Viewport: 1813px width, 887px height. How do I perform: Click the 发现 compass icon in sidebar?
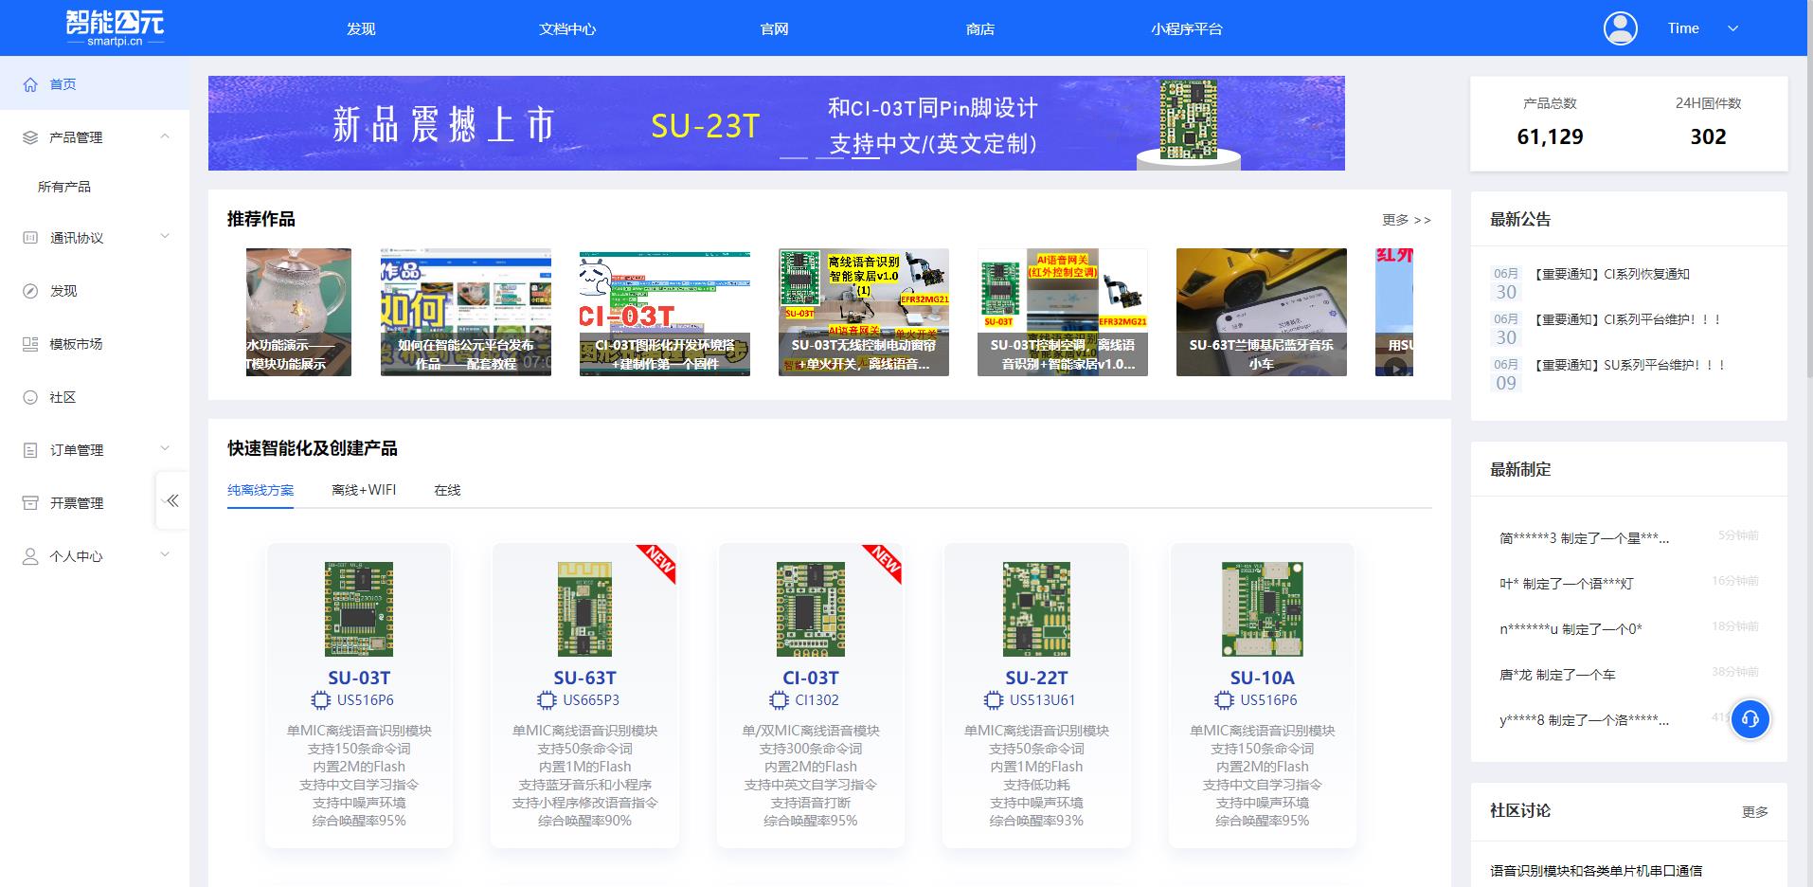coord(30,291)
